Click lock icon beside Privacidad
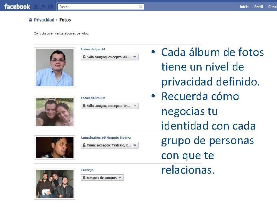Viewport: 277px width, 207px height. coord(30,20)
